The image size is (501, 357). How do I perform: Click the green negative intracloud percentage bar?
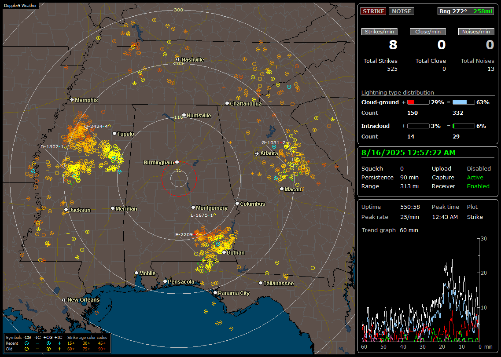(464, 126)
